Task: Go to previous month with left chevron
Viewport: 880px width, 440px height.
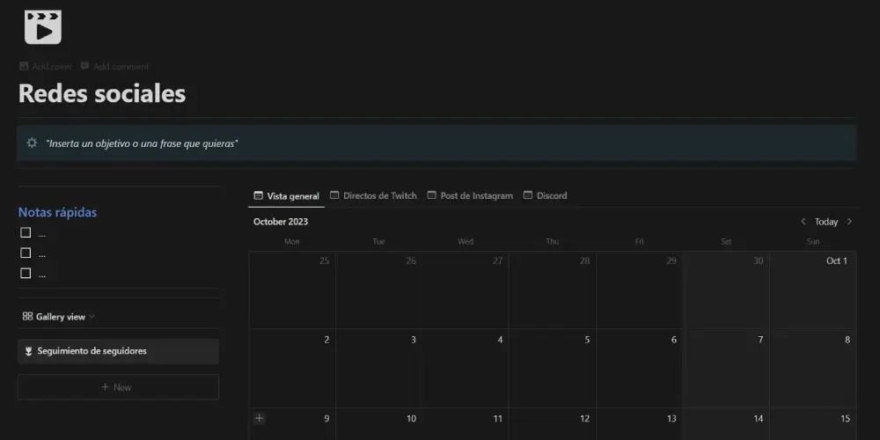Action: tap(803, 222)
